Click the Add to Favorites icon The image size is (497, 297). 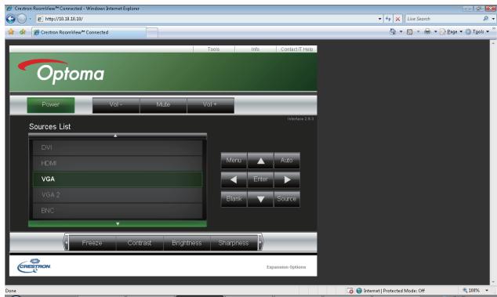(23, 31)
